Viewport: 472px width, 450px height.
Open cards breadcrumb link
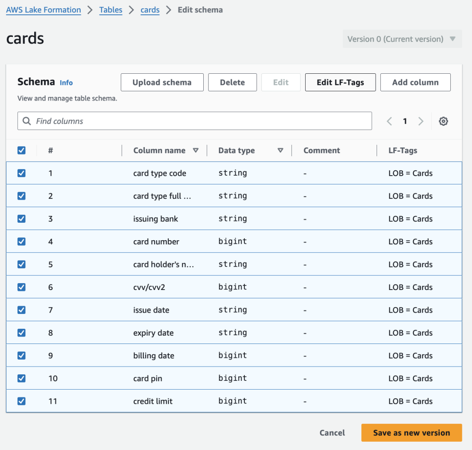[x=150, y=10]
